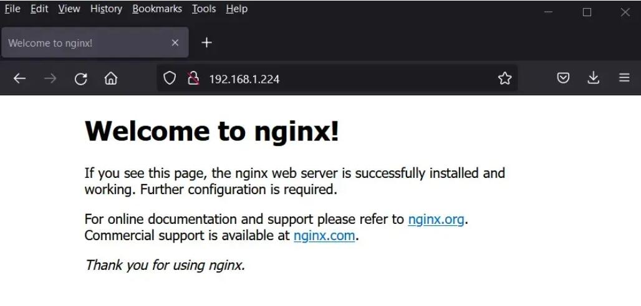Follow the nginx.org documentation link
641x306 pixels.
click(x=436, y=220)
